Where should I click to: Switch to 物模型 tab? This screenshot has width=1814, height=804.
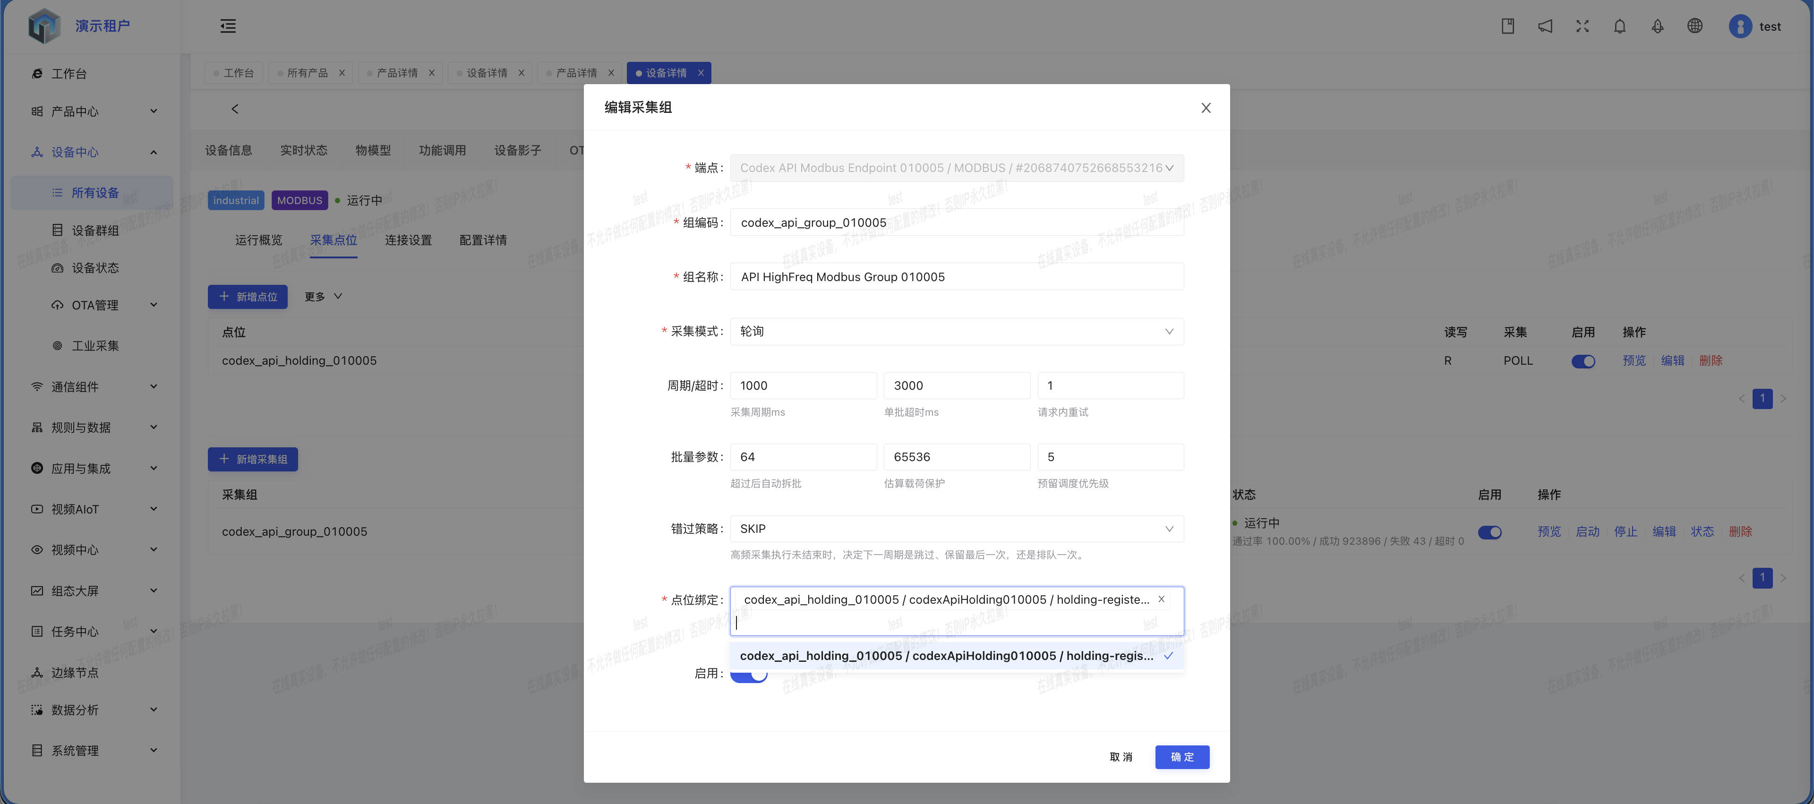point(373,150)
